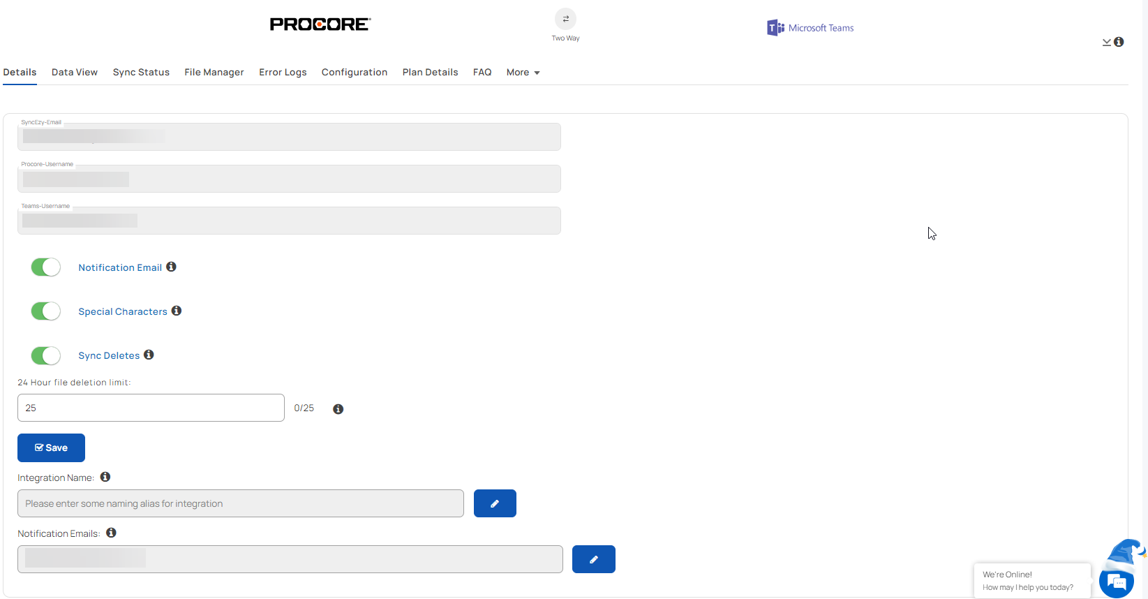Click the blue Save button
Viewport: 1148px width, 599px height.
tap(51, 448)
